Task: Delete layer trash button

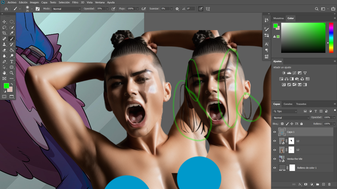Action: [329, 184]
